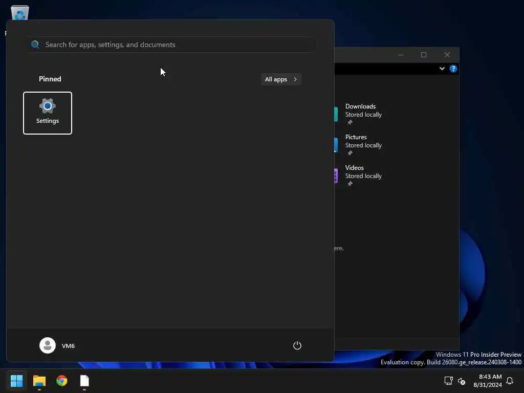
Task: Open the Pictures folder in File Explorer
Action: 359,144
